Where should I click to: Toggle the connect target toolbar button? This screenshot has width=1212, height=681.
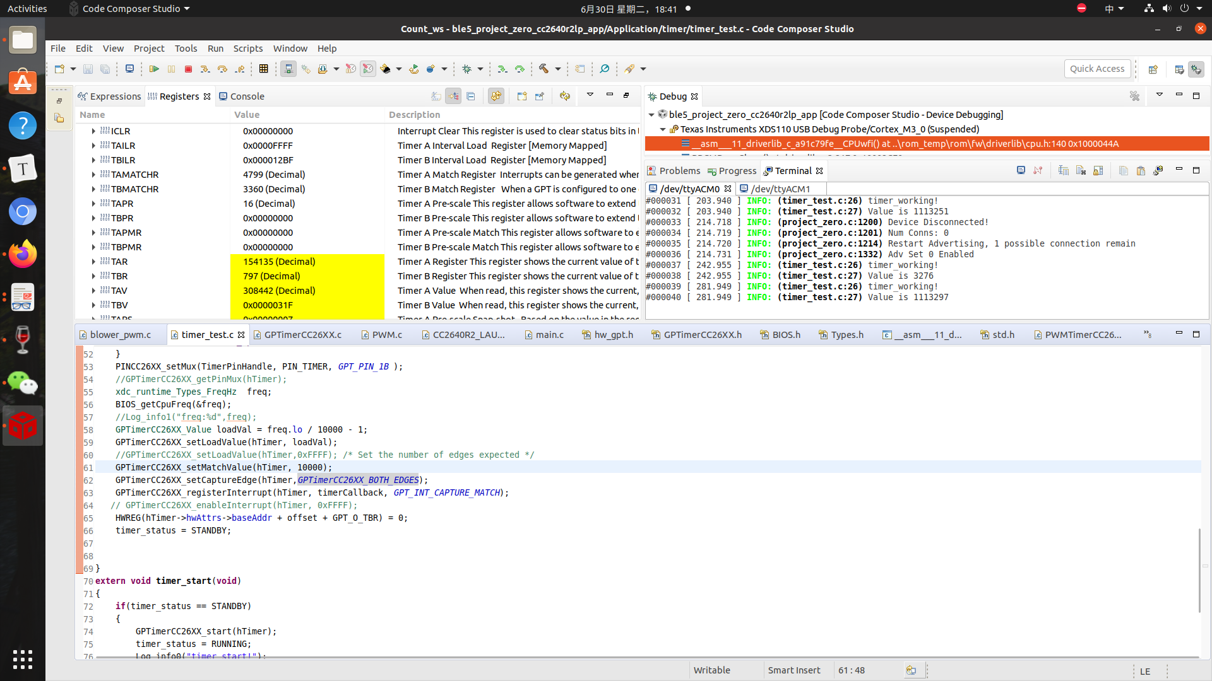[288, 69]
